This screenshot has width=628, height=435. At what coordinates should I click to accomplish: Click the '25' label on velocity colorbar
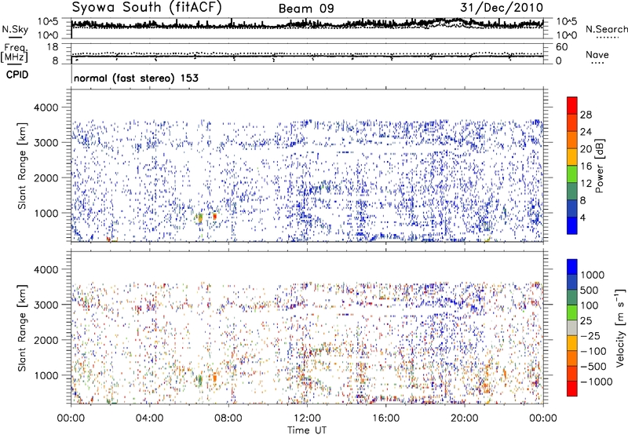[x=586, y=321]
